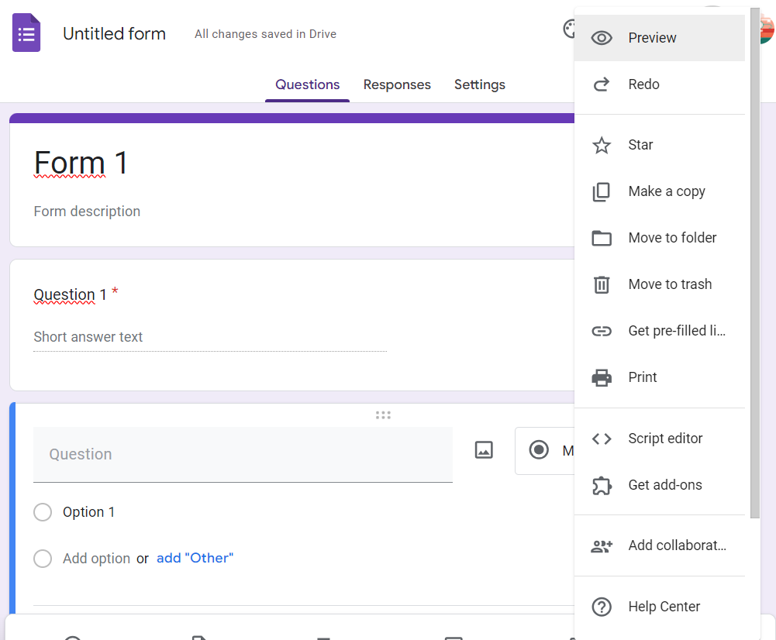Click the trash can icon
Viewport: 776px width, 640px height.
tap(602, 284)
